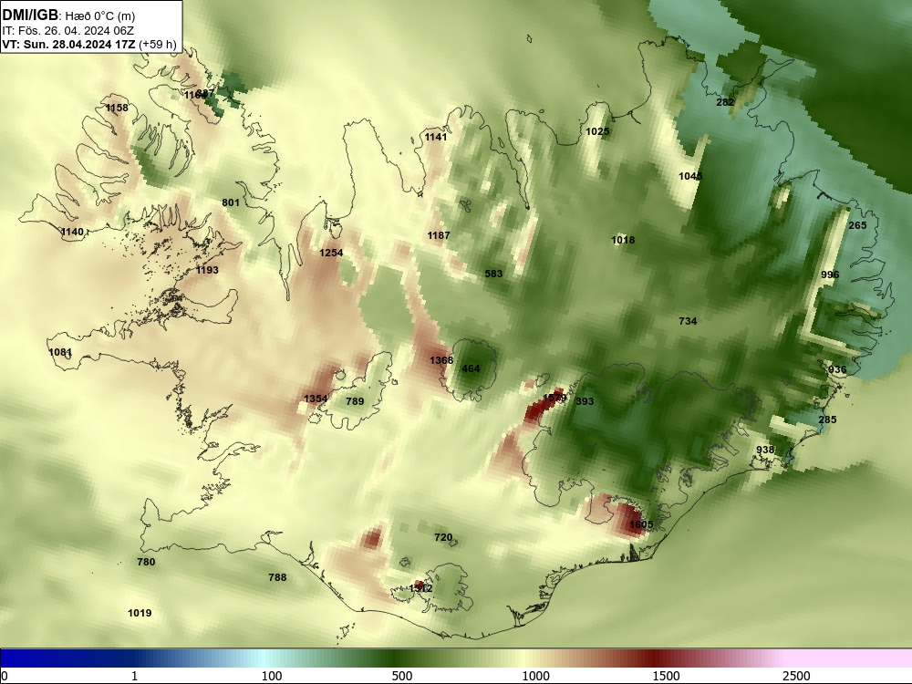Click the 1354 value label
This screenshot has height=684, width=912.
316,399
